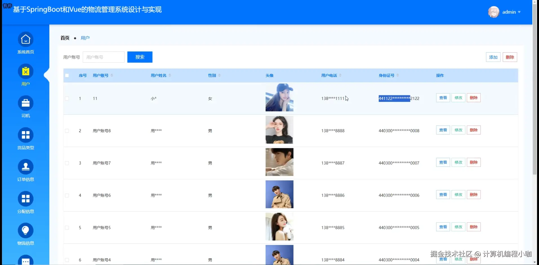Click 修改 for 用户账号6
This screenshot has height=265, width=539.
tap(458, 195)
